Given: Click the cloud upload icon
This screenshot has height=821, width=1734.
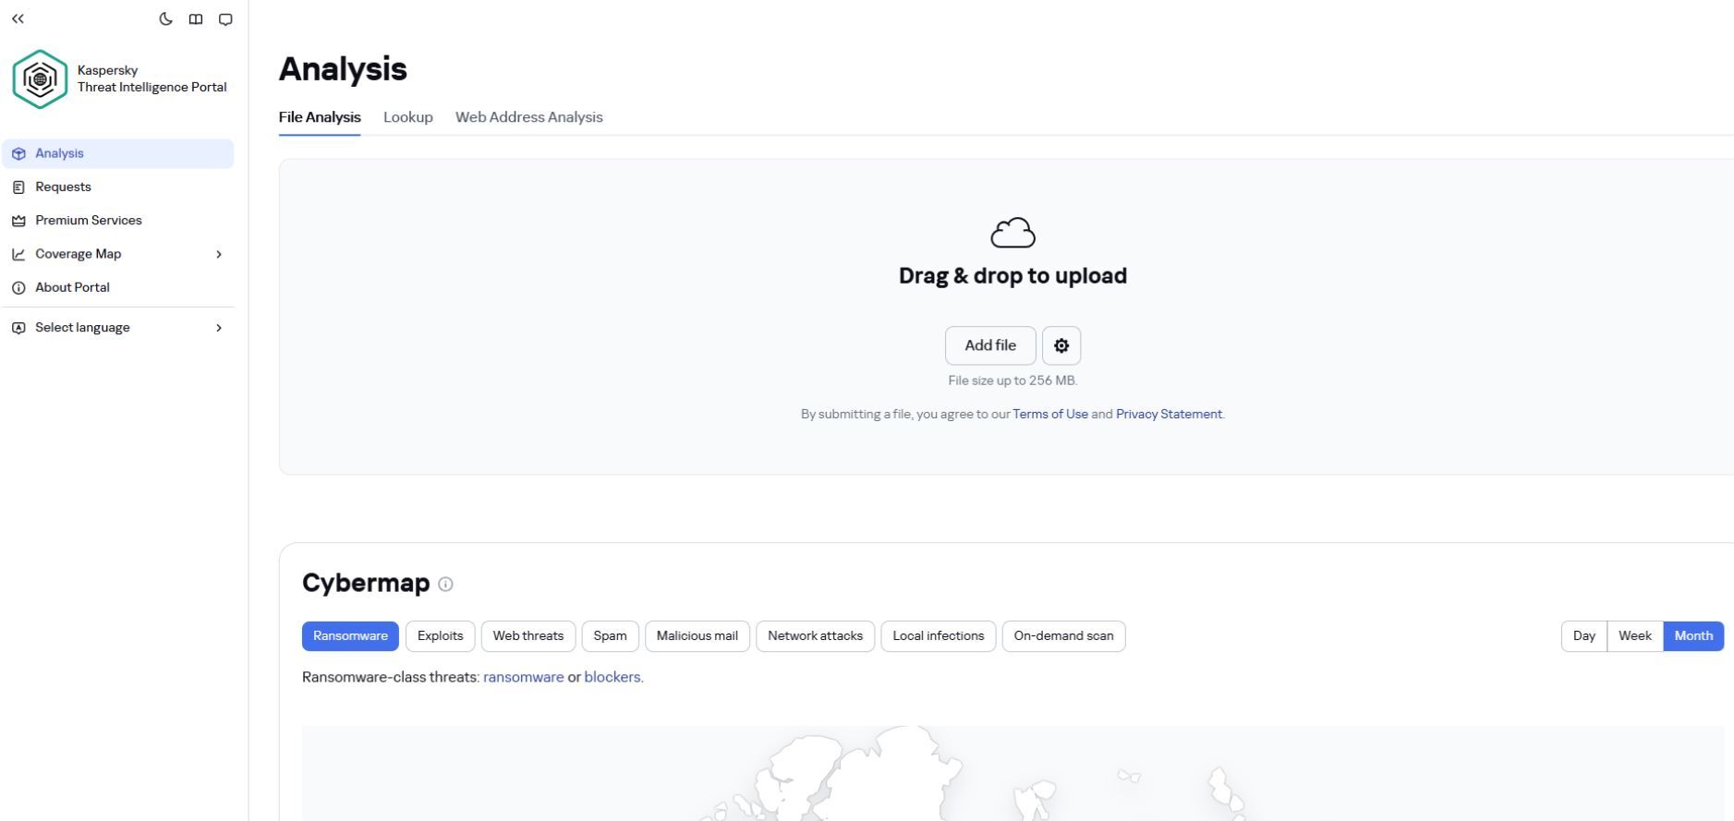Looking at the screenshot, I should [1013, 234].
